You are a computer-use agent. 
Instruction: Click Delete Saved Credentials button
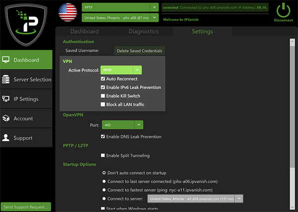(139, 51)
